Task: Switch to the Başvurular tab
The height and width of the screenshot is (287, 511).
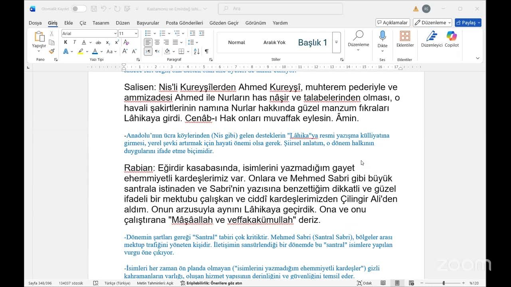Action: coord(148,23)
